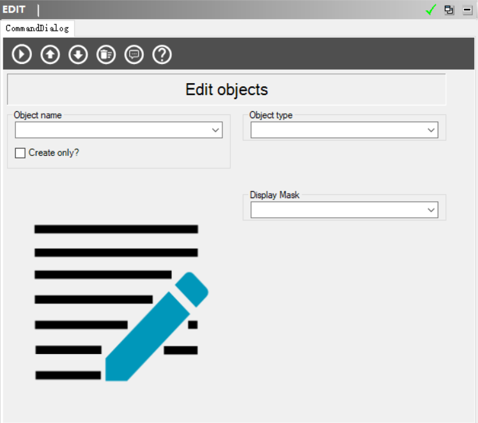Click the trash delete icon in toolbar
The height and width of the screenshot is (423, 478).
(x=106, y=54)
